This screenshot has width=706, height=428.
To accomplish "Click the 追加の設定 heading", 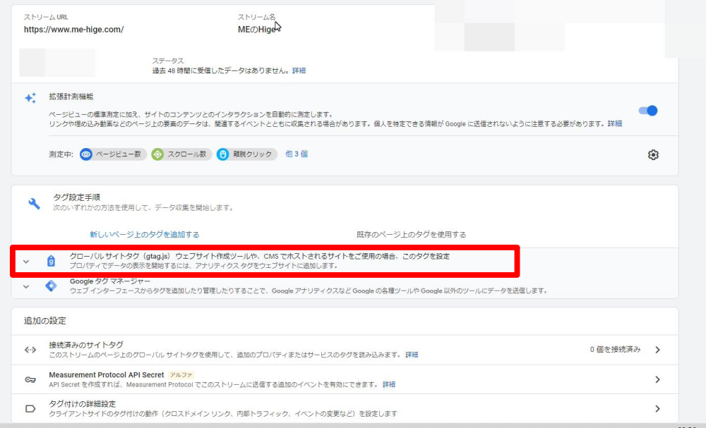I will click(45, 321).
